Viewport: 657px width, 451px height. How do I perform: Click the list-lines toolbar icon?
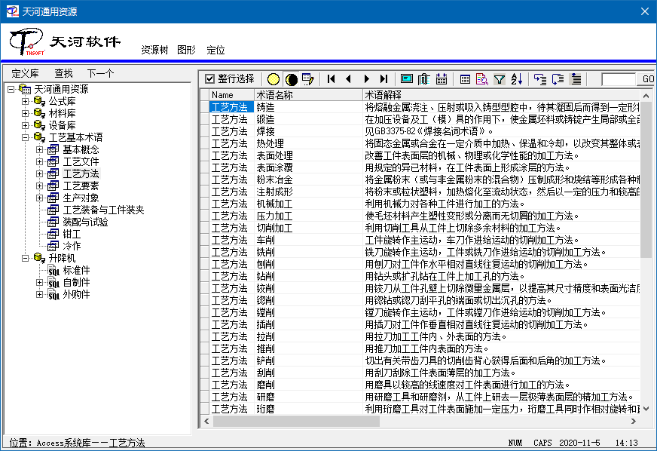[x=576, y=79]
